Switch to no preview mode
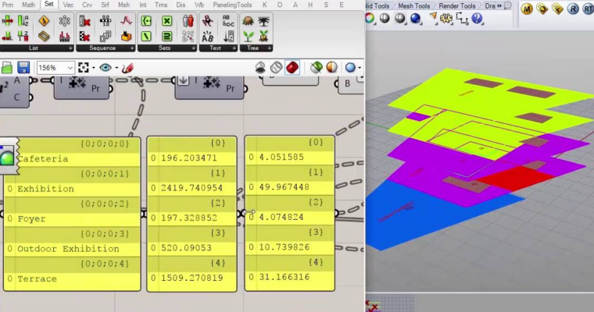This screenshot has width=594, height=312. 260,68
